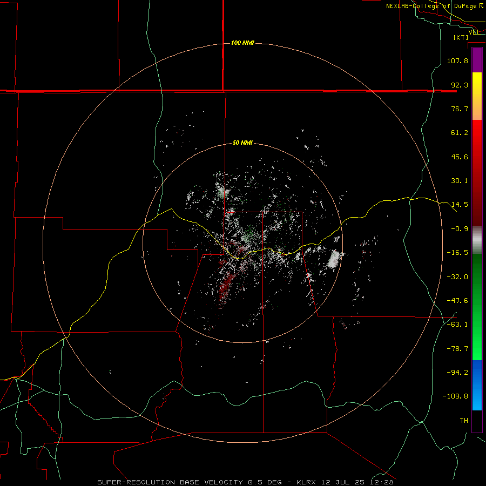Click the dark red velocity streak southwest of the radar
Screen dimensions: 486x486
pyautogui.click(x=225, y=287)
